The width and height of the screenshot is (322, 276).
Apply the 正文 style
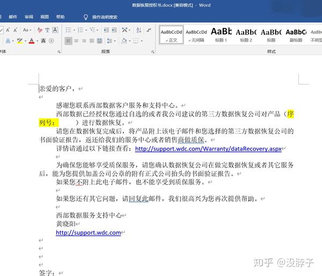(x=171, y=35)
